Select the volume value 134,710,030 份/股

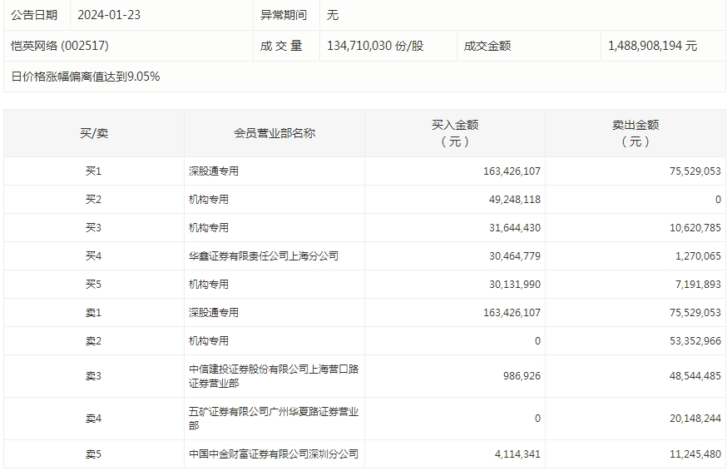point(375,46)
